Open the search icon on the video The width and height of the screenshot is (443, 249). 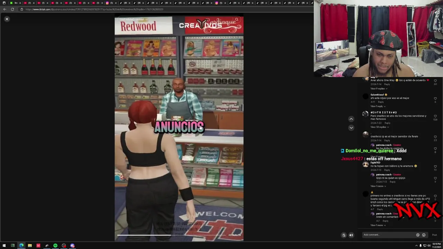(236, 20)
